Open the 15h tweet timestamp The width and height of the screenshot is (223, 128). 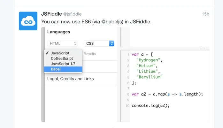pos(205,14)
